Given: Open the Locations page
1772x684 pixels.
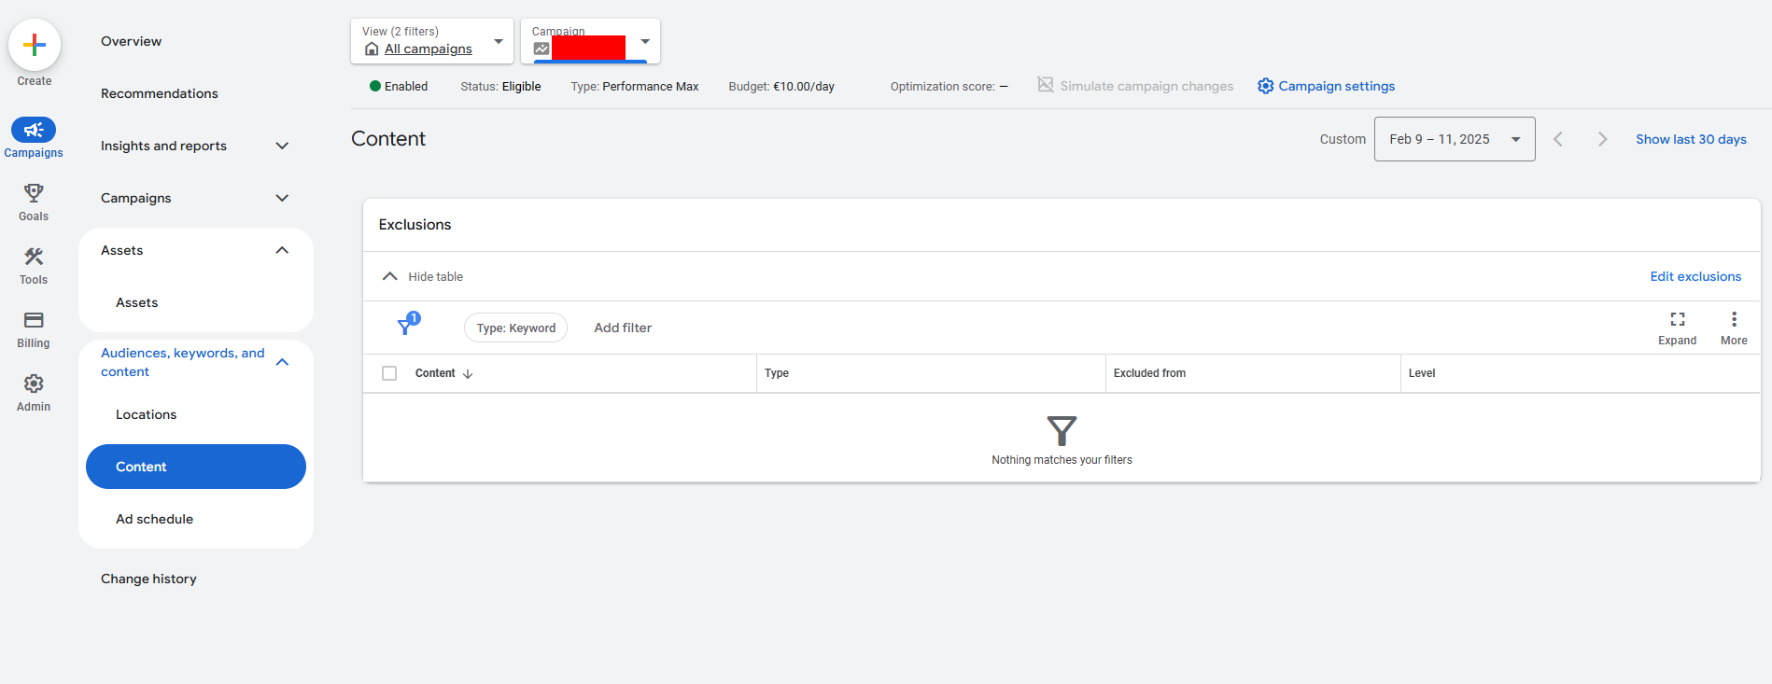Looking at the screenshot, I should 146,414.
